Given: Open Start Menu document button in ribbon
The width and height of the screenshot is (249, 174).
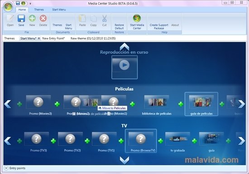Looking at the screenshot, I should (x=68, y=27).
